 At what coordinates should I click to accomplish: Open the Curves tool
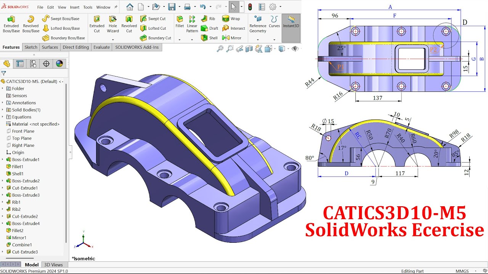pyautogui.click(x=274, y=22)
